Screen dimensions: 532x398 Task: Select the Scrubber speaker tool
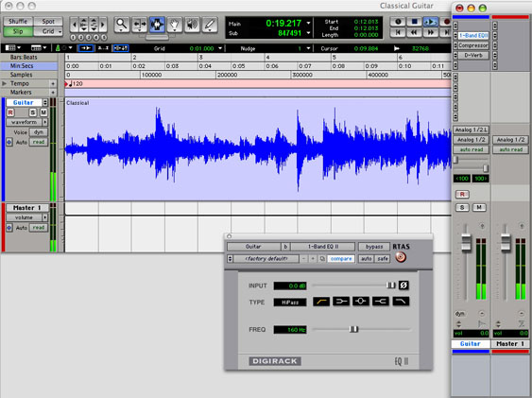tap(192, 25)
